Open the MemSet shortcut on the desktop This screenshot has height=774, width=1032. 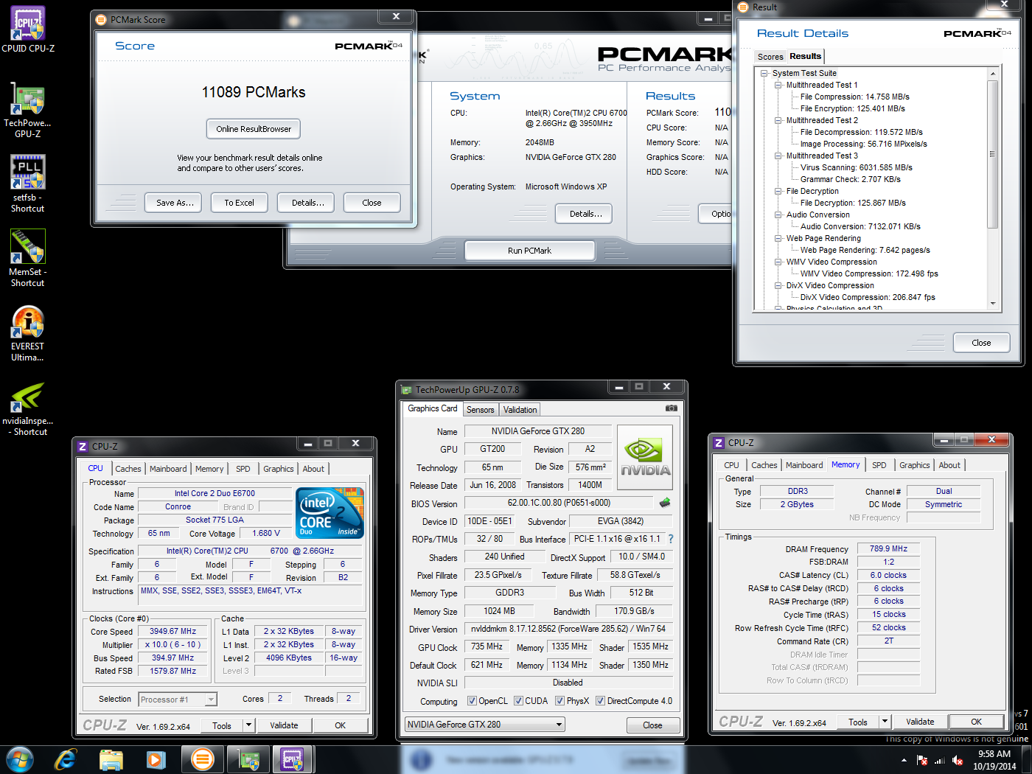click(28, 258)
